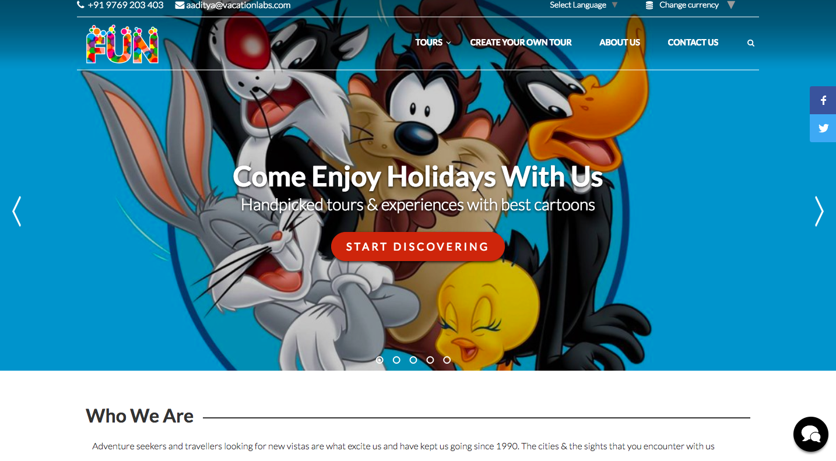
Task: Select the first carousel dot
Action: coord(380,360)
